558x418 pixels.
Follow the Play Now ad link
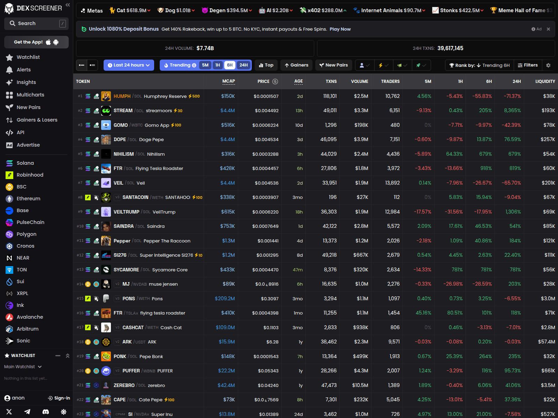340,29
